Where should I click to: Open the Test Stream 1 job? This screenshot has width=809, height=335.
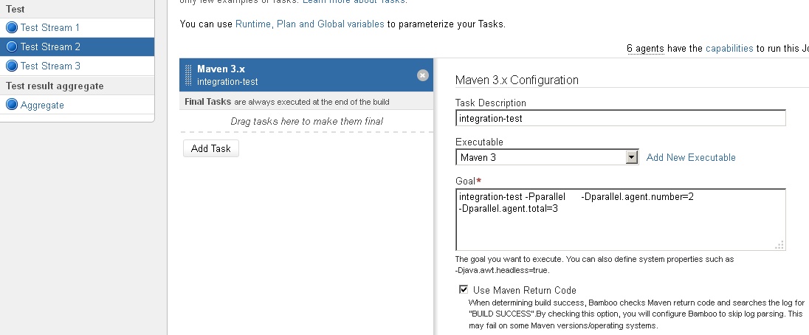[50, 27]
